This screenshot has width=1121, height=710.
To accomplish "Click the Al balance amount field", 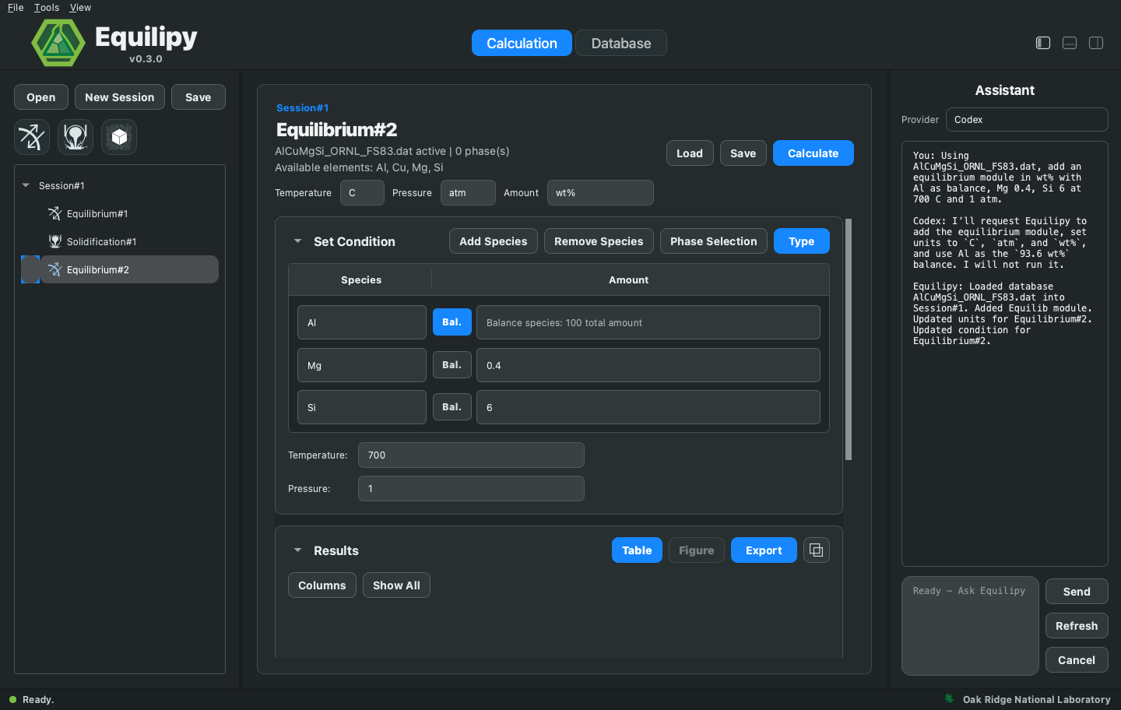I will [x=648, y=322].
